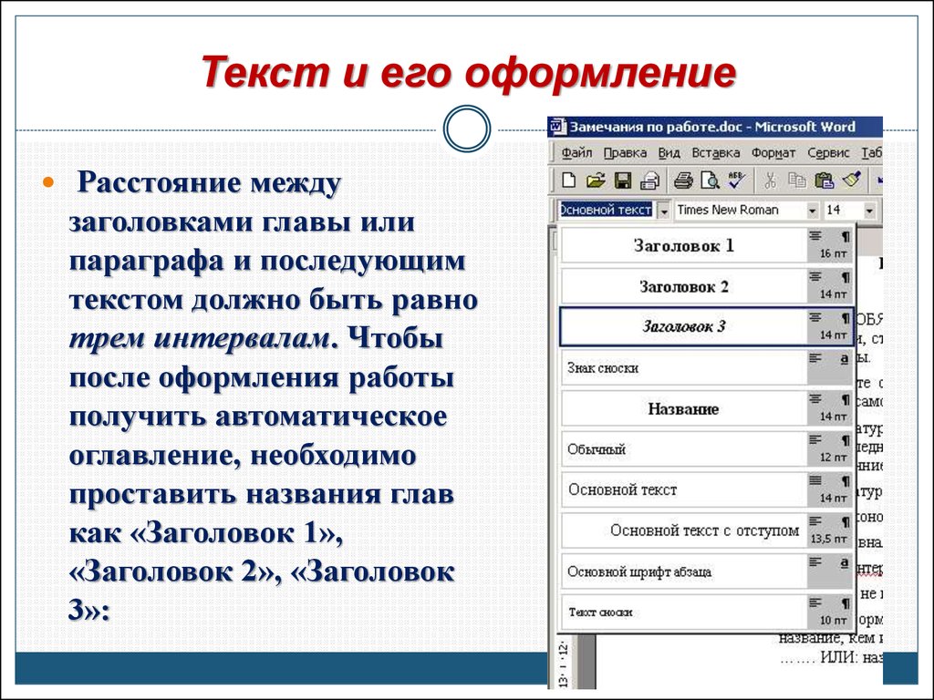Open the Times New Roman font dropdown

click(812, 211)
